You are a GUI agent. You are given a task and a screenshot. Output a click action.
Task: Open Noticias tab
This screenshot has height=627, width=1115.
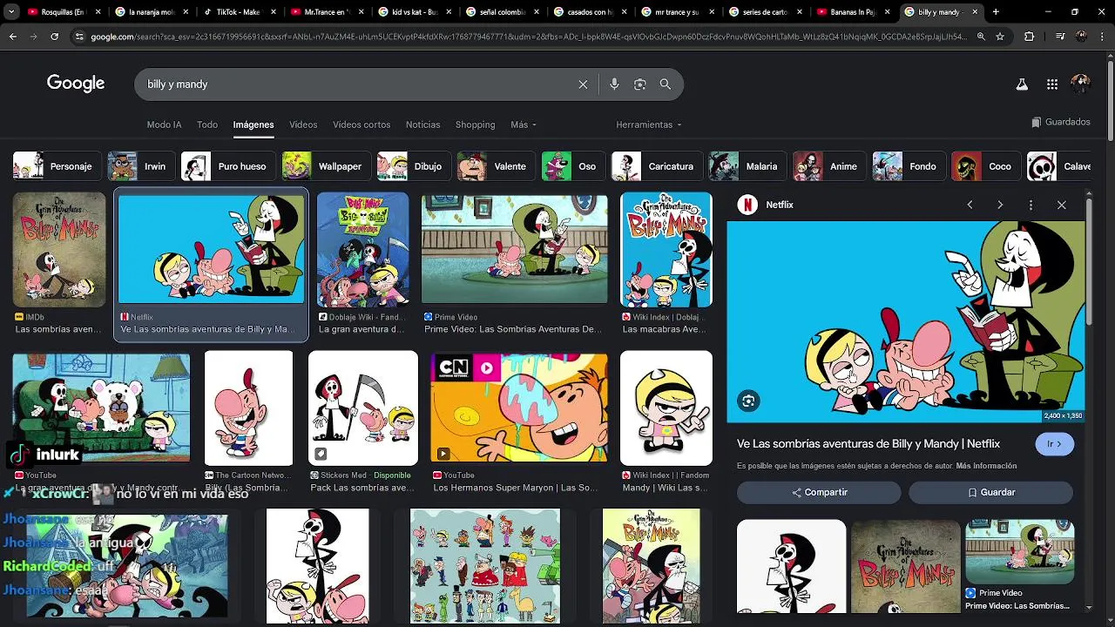point(422,125)
